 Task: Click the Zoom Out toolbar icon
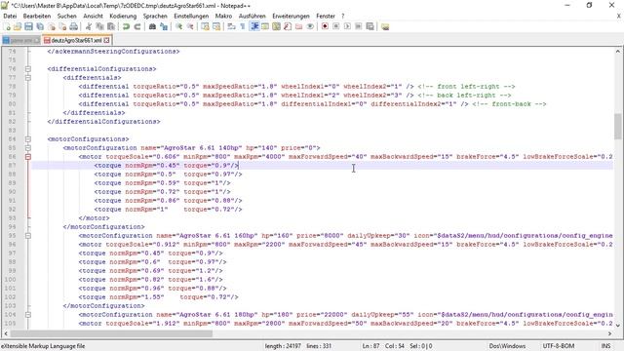tap(190, 26)
